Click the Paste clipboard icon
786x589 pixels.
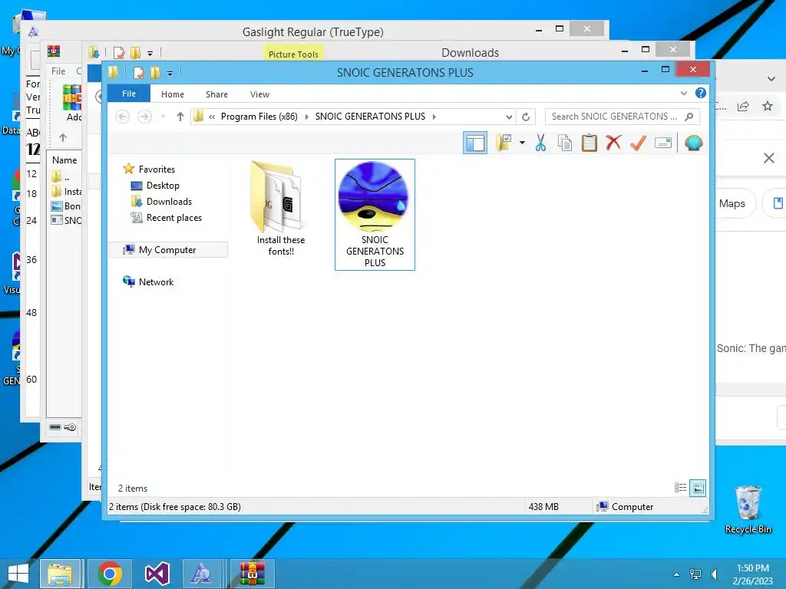pyautogui.click(x=589, y=143)
